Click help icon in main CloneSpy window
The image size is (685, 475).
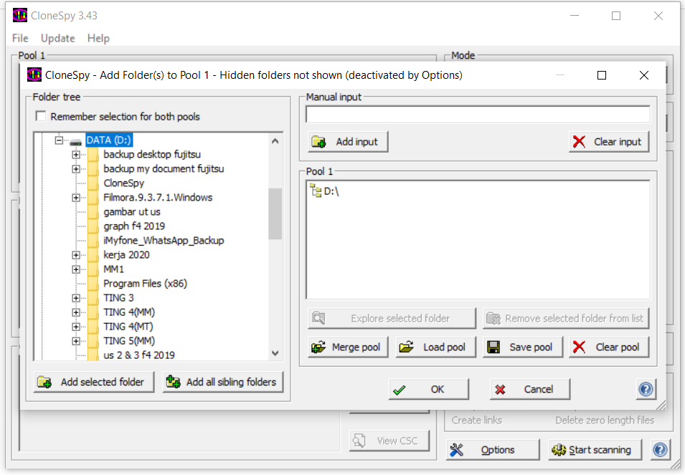(660, 450)
